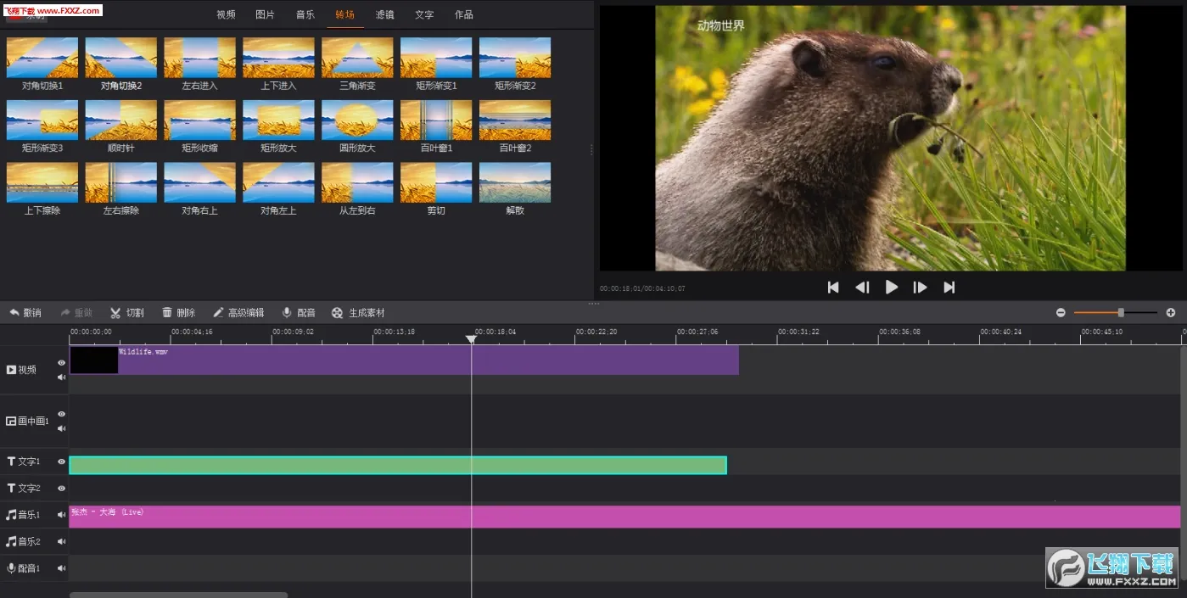The height and width of the screenshot is (598, 1187).
Task: Click the timeline zoom slider handle
Action: click(x=1121, y=313)
